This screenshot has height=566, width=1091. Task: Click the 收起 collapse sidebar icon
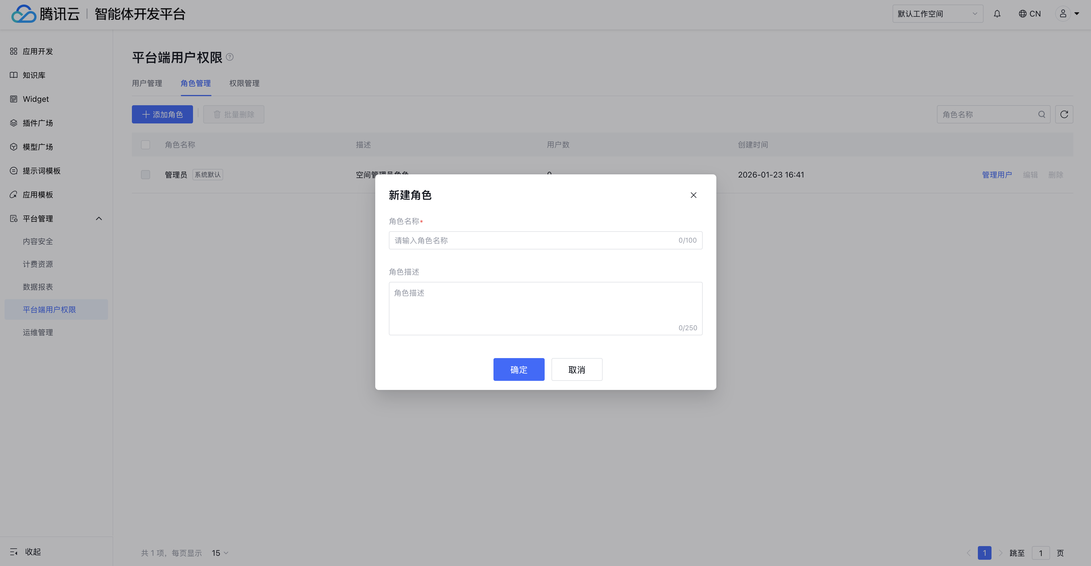(14, 551)
